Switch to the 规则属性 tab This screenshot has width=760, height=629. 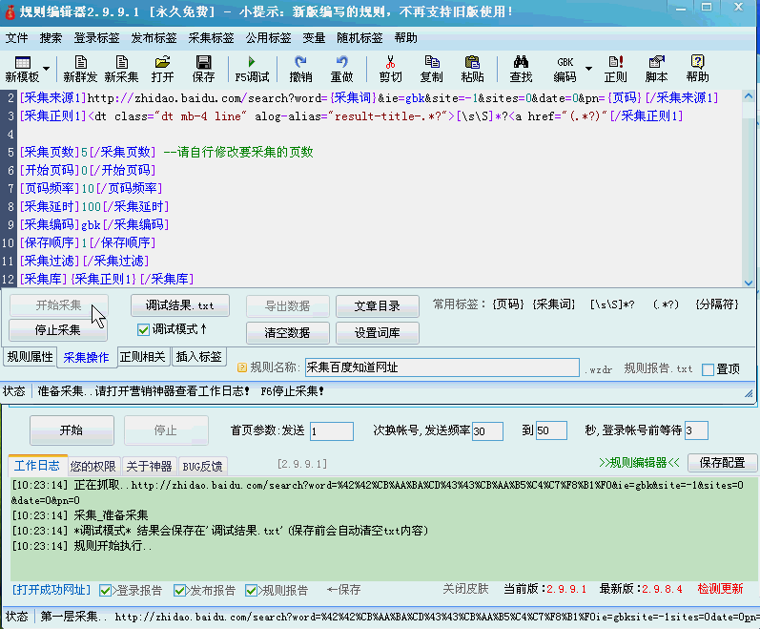(31, 357)
